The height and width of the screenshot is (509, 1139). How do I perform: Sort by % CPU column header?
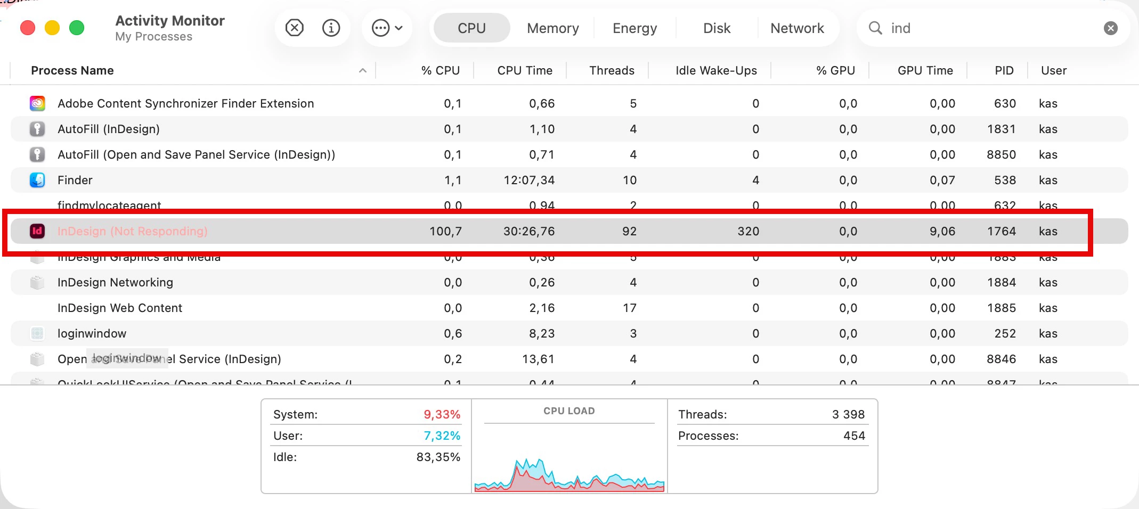pyautogui.click(x=440, y=70)
